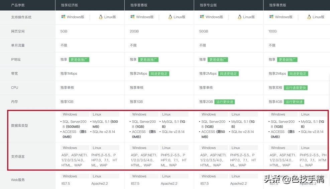Image resolution: width=330 pixels, height=189 pixels.
Task: Select Windows tab in 支持语言 row of 独享专业版
Action: tap(214, 148)
